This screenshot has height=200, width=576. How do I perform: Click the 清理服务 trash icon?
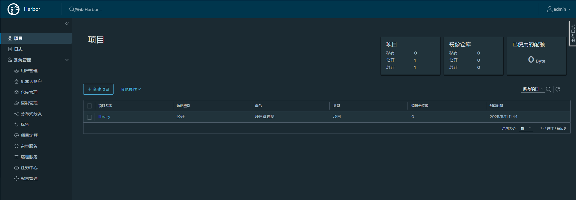click(x=17, y=157)
